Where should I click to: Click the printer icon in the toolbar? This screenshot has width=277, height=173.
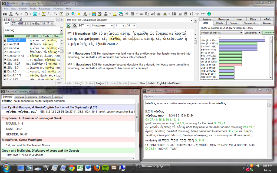point(159,14)
